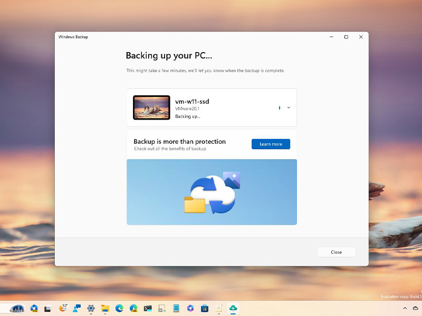
Task: Close the Windows Backup window with X
Action: [x=361, y=37]
